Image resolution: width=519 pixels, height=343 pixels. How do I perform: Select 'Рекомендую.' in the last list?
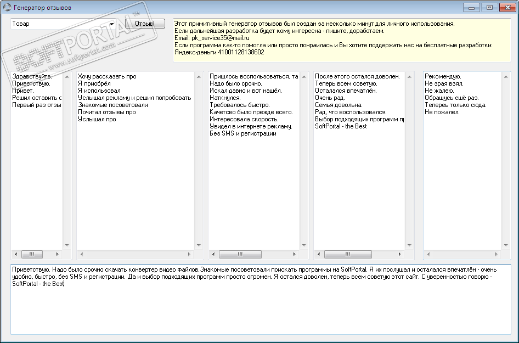(x=443, y=76)
